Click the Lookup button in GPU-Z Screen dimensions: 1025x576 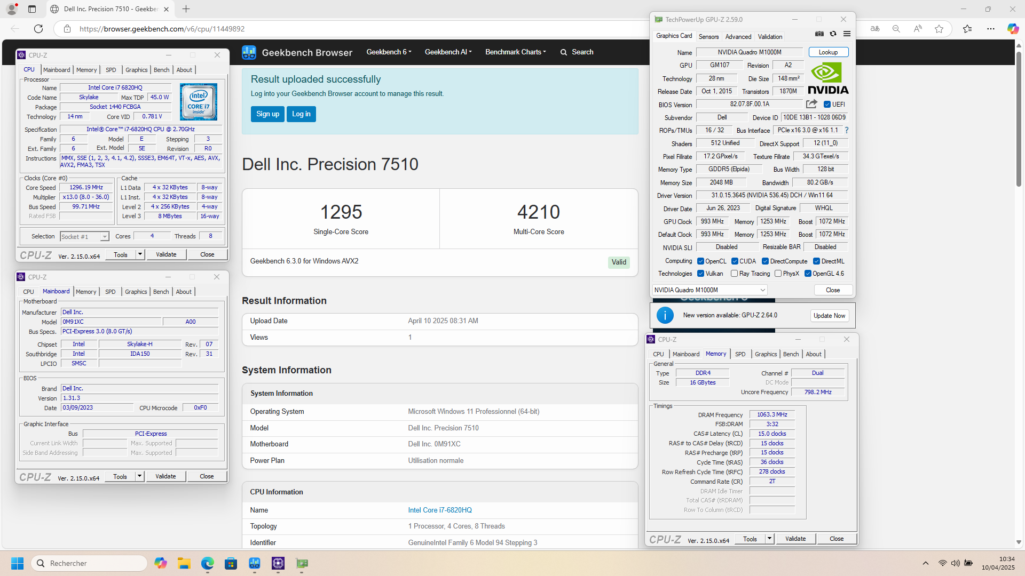point(828,52)
